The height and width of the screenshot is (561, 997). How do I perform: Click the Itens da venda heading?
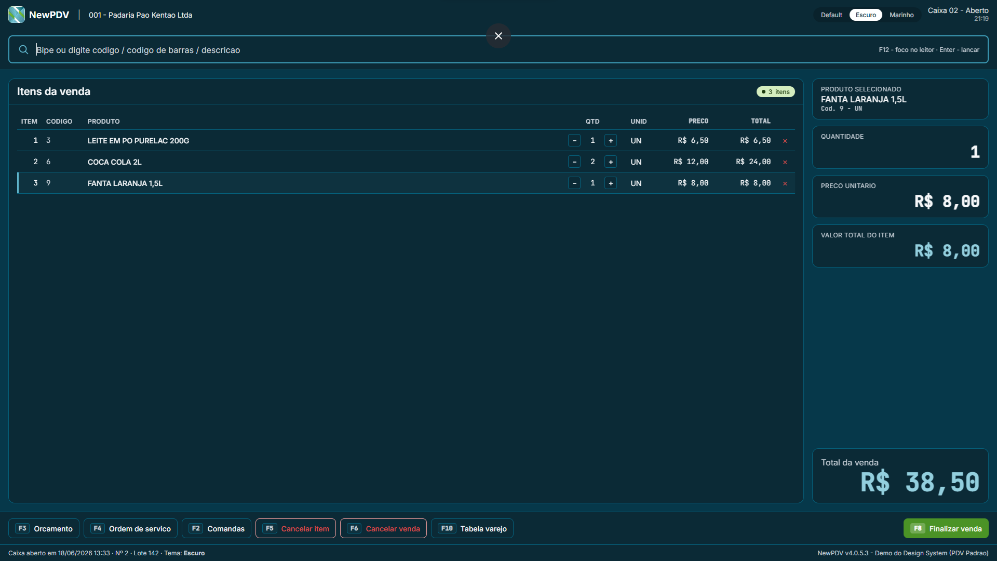coord(53,91)
